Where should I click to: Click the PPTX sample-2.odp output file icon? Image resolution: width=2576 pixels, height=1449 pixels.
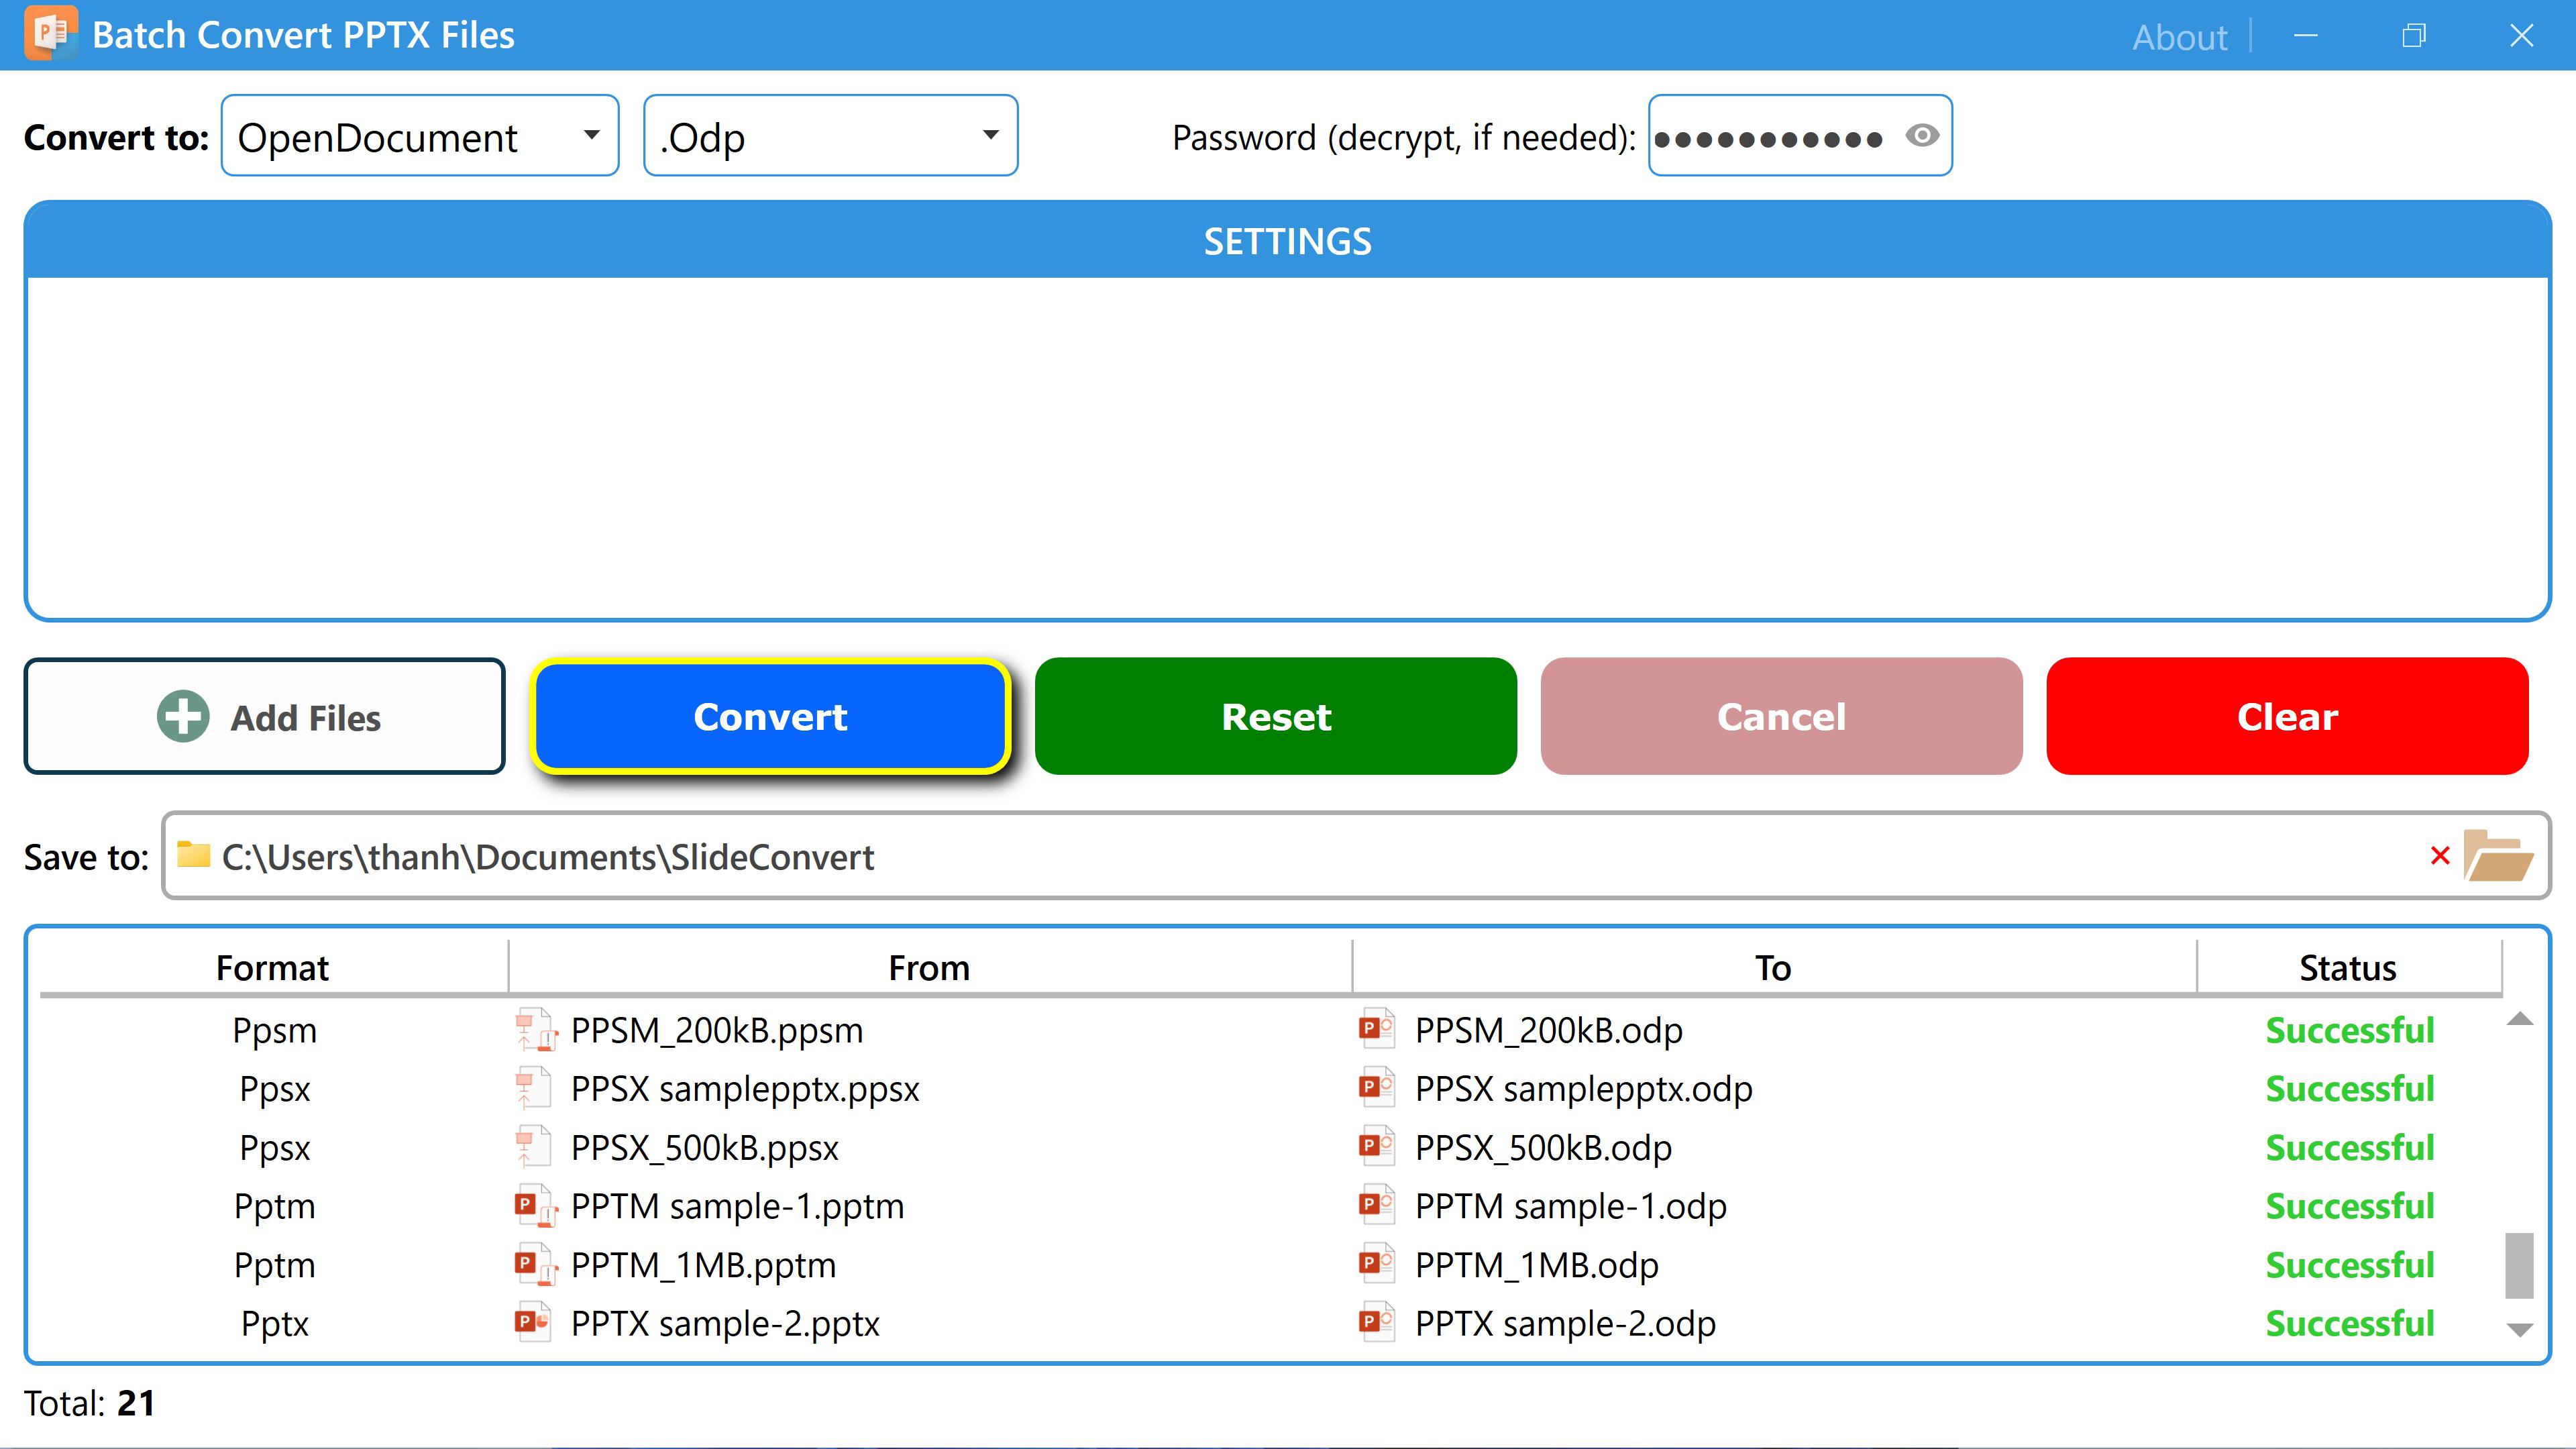[x=1377, y=1322]
